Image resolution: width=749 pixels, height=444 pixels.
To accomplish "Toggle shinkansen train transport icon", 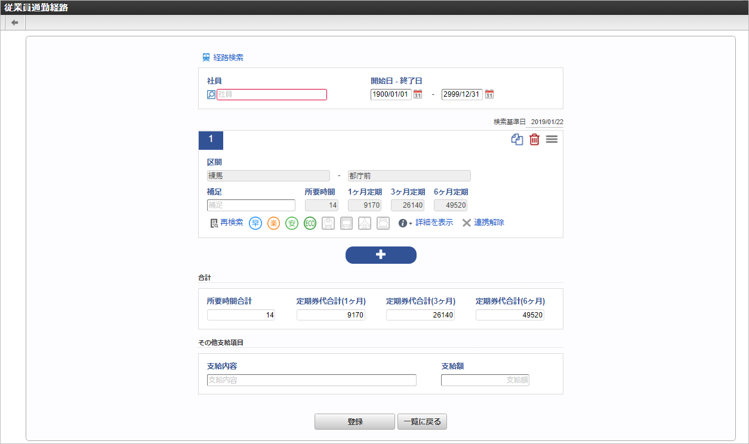I will (328, 223).
